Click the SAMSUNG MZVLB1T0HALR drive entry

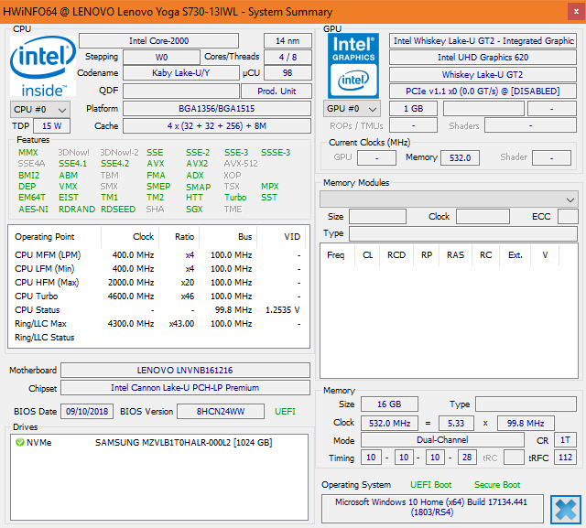(x=183, y=443)
